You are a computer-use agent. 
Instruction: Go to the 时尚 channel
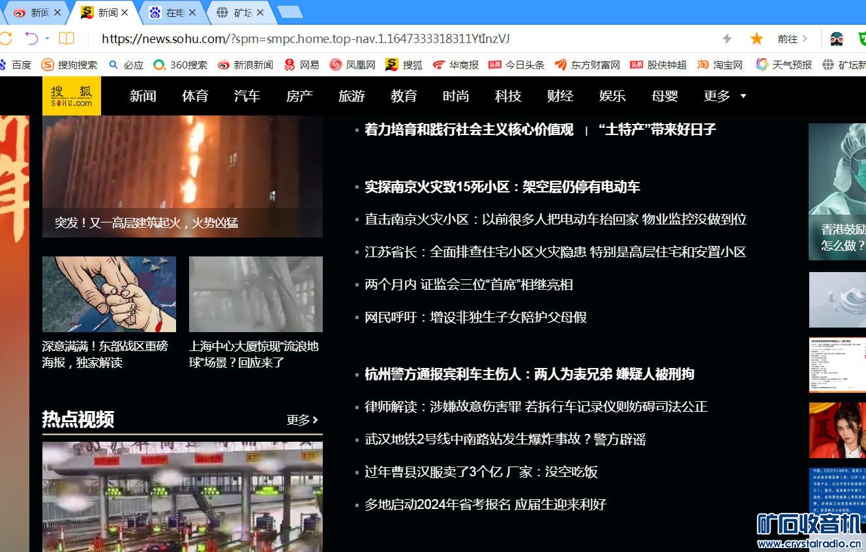point(456,96)
